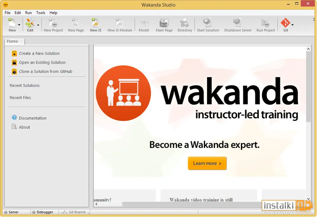Click the Git toolbar icon
This screenshot has height=217, width=317.
[x=286, y=23]
